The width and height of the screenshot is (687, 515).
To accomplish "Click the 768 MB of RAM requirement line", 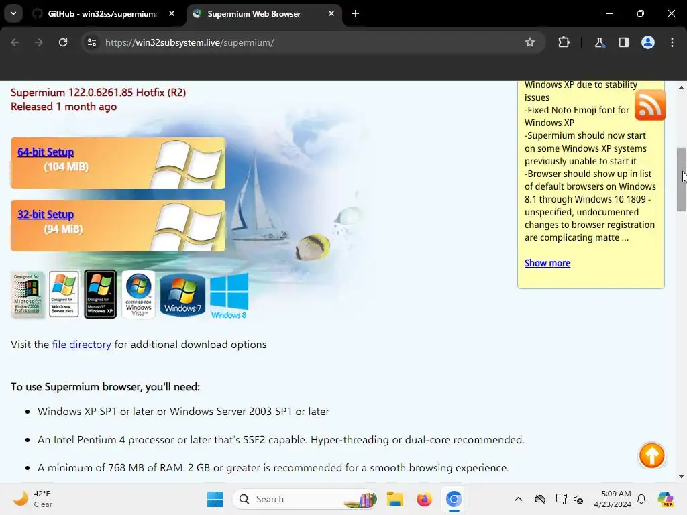I will click(x=273, y=467).
